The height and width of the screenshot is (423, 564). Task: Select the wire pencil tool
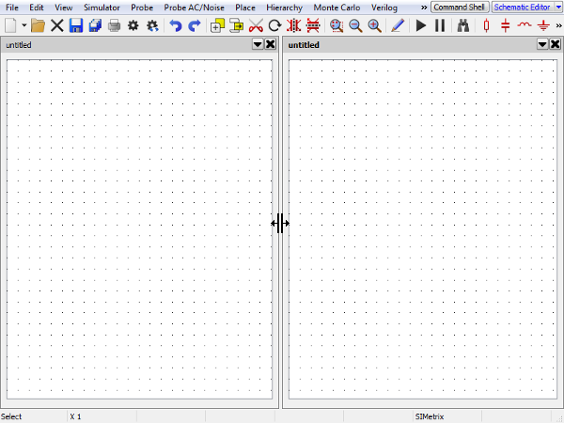pos(397,25)
